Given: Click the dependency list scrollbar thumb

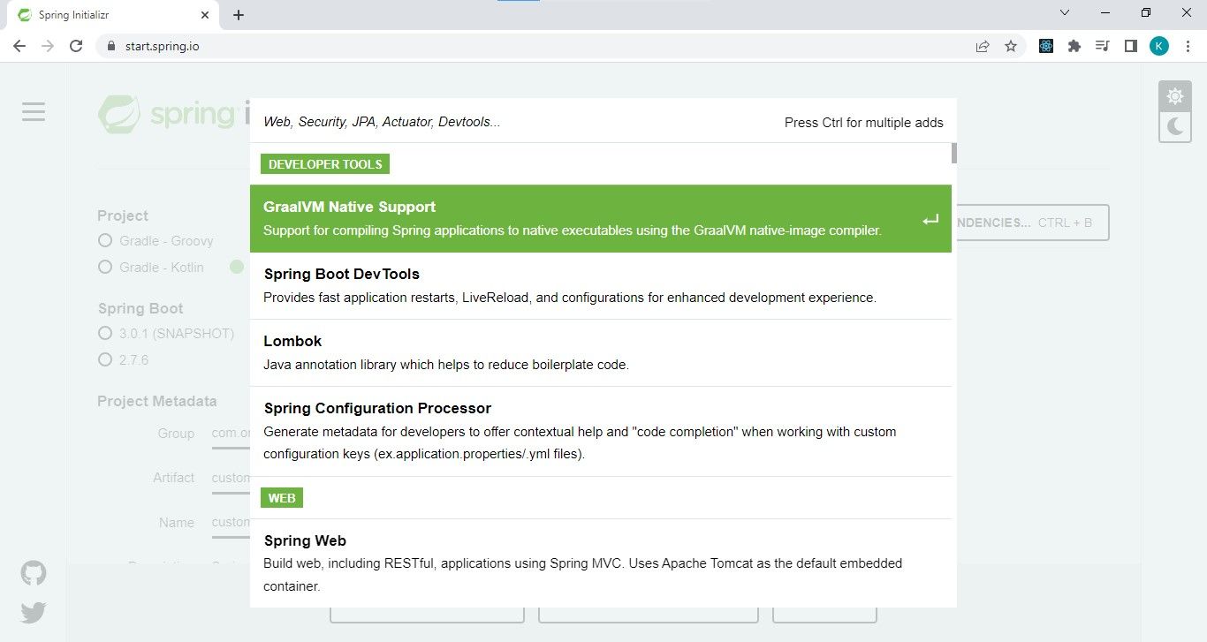Looking at the screenshot, I should 954,153.
